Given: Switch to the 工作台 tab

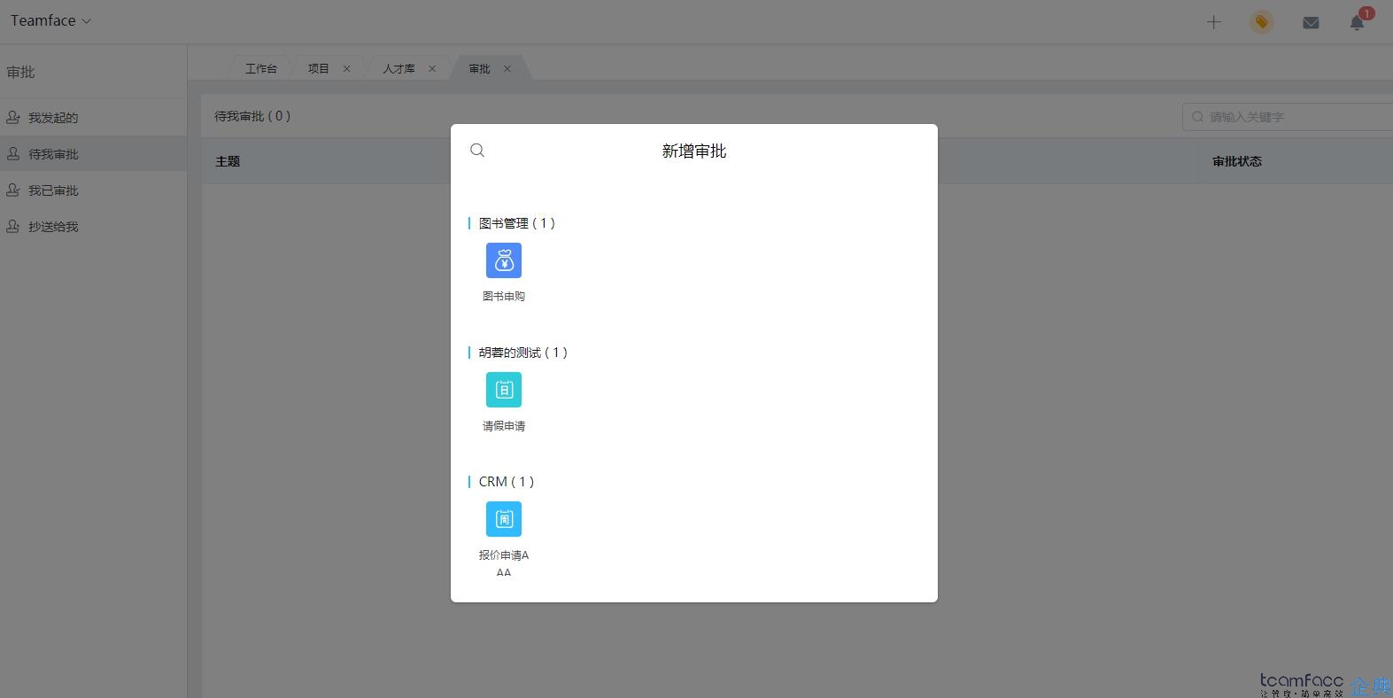Looking at the screenshot, I should click(261, 68).
